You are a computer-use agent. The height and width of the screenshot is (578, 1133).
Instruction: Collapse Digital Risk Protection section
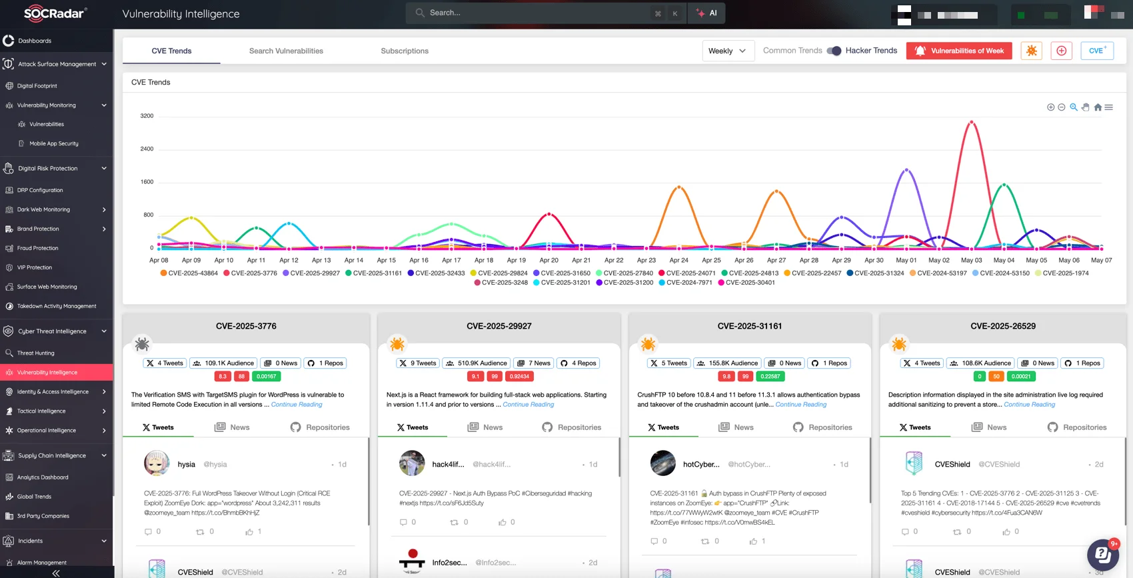104,169
